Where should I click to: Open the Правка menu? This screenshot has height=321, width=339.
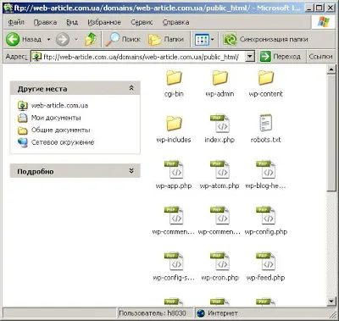pyautogui.click(x=45, y=22)
